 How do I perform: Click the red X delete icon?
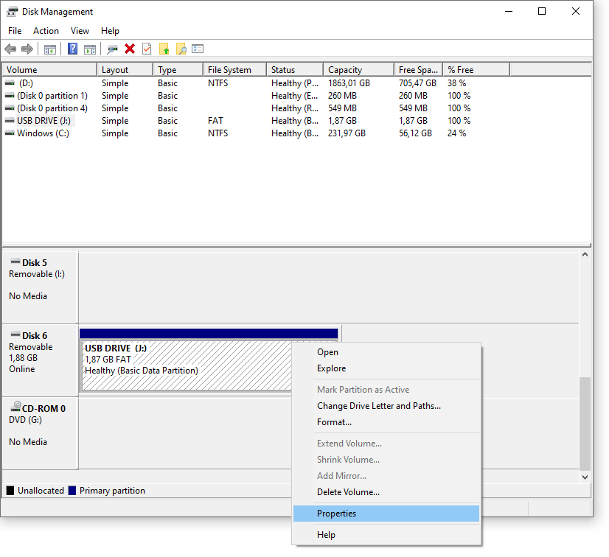tap(130, 49)
